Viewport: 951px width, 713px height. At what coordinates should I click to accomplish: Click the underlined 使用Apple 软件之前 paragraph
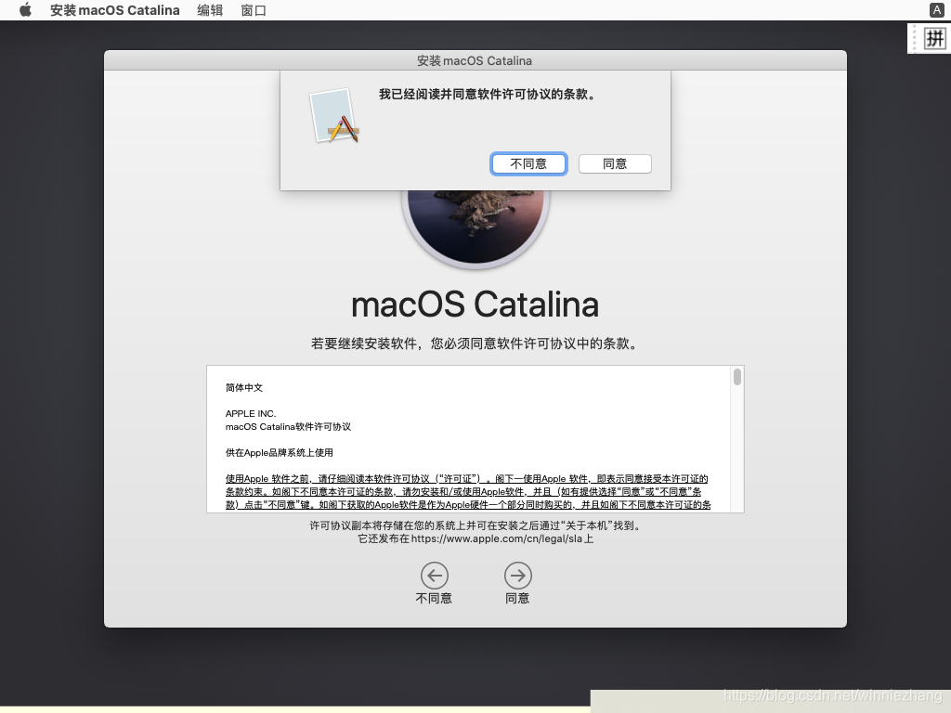tap(468, 492)
